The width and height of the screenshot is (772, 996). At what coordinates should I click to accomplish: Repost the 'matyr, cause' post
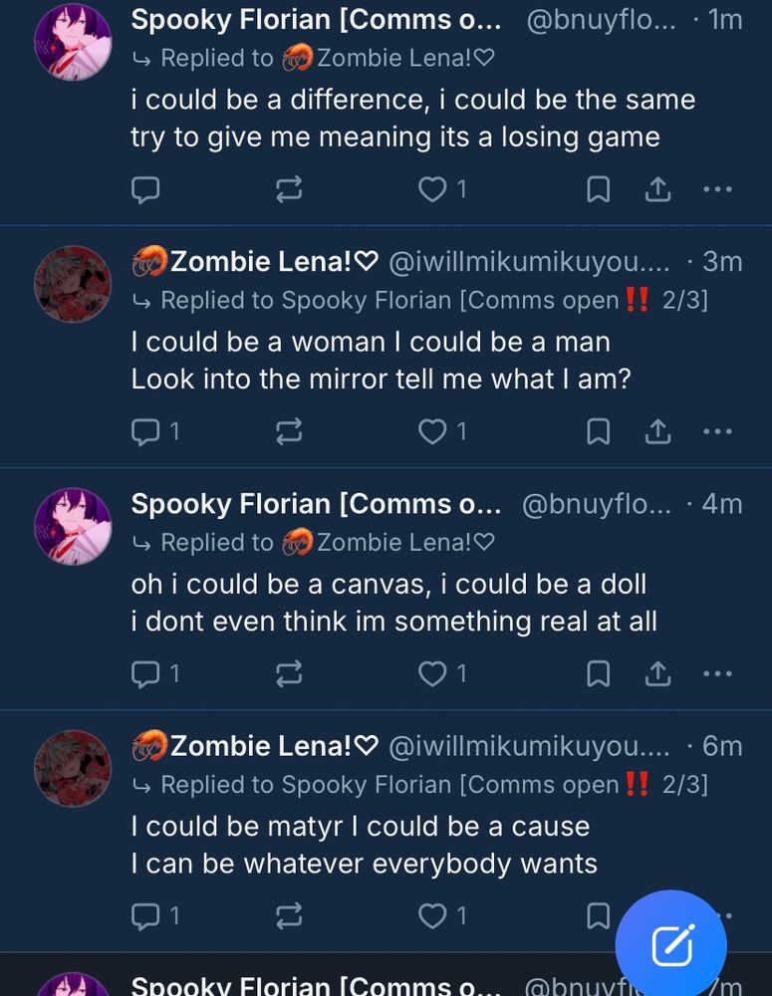[x=289, y=915]
